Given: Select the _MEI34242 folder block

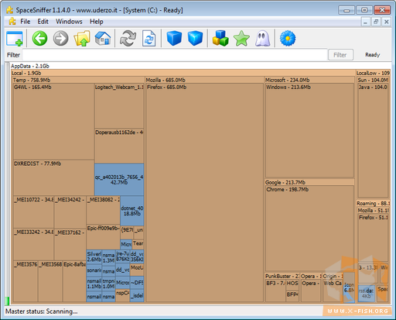Looking at the screenshot, I should [x=70, y=212].
